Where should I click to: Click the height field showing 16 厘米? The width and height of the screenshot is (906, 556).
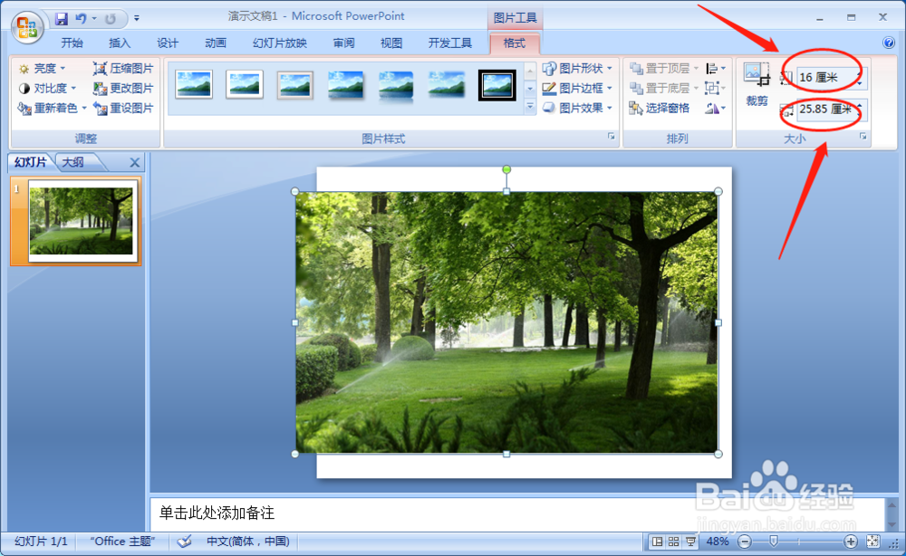pyautogui.click(x=826, y=77)
